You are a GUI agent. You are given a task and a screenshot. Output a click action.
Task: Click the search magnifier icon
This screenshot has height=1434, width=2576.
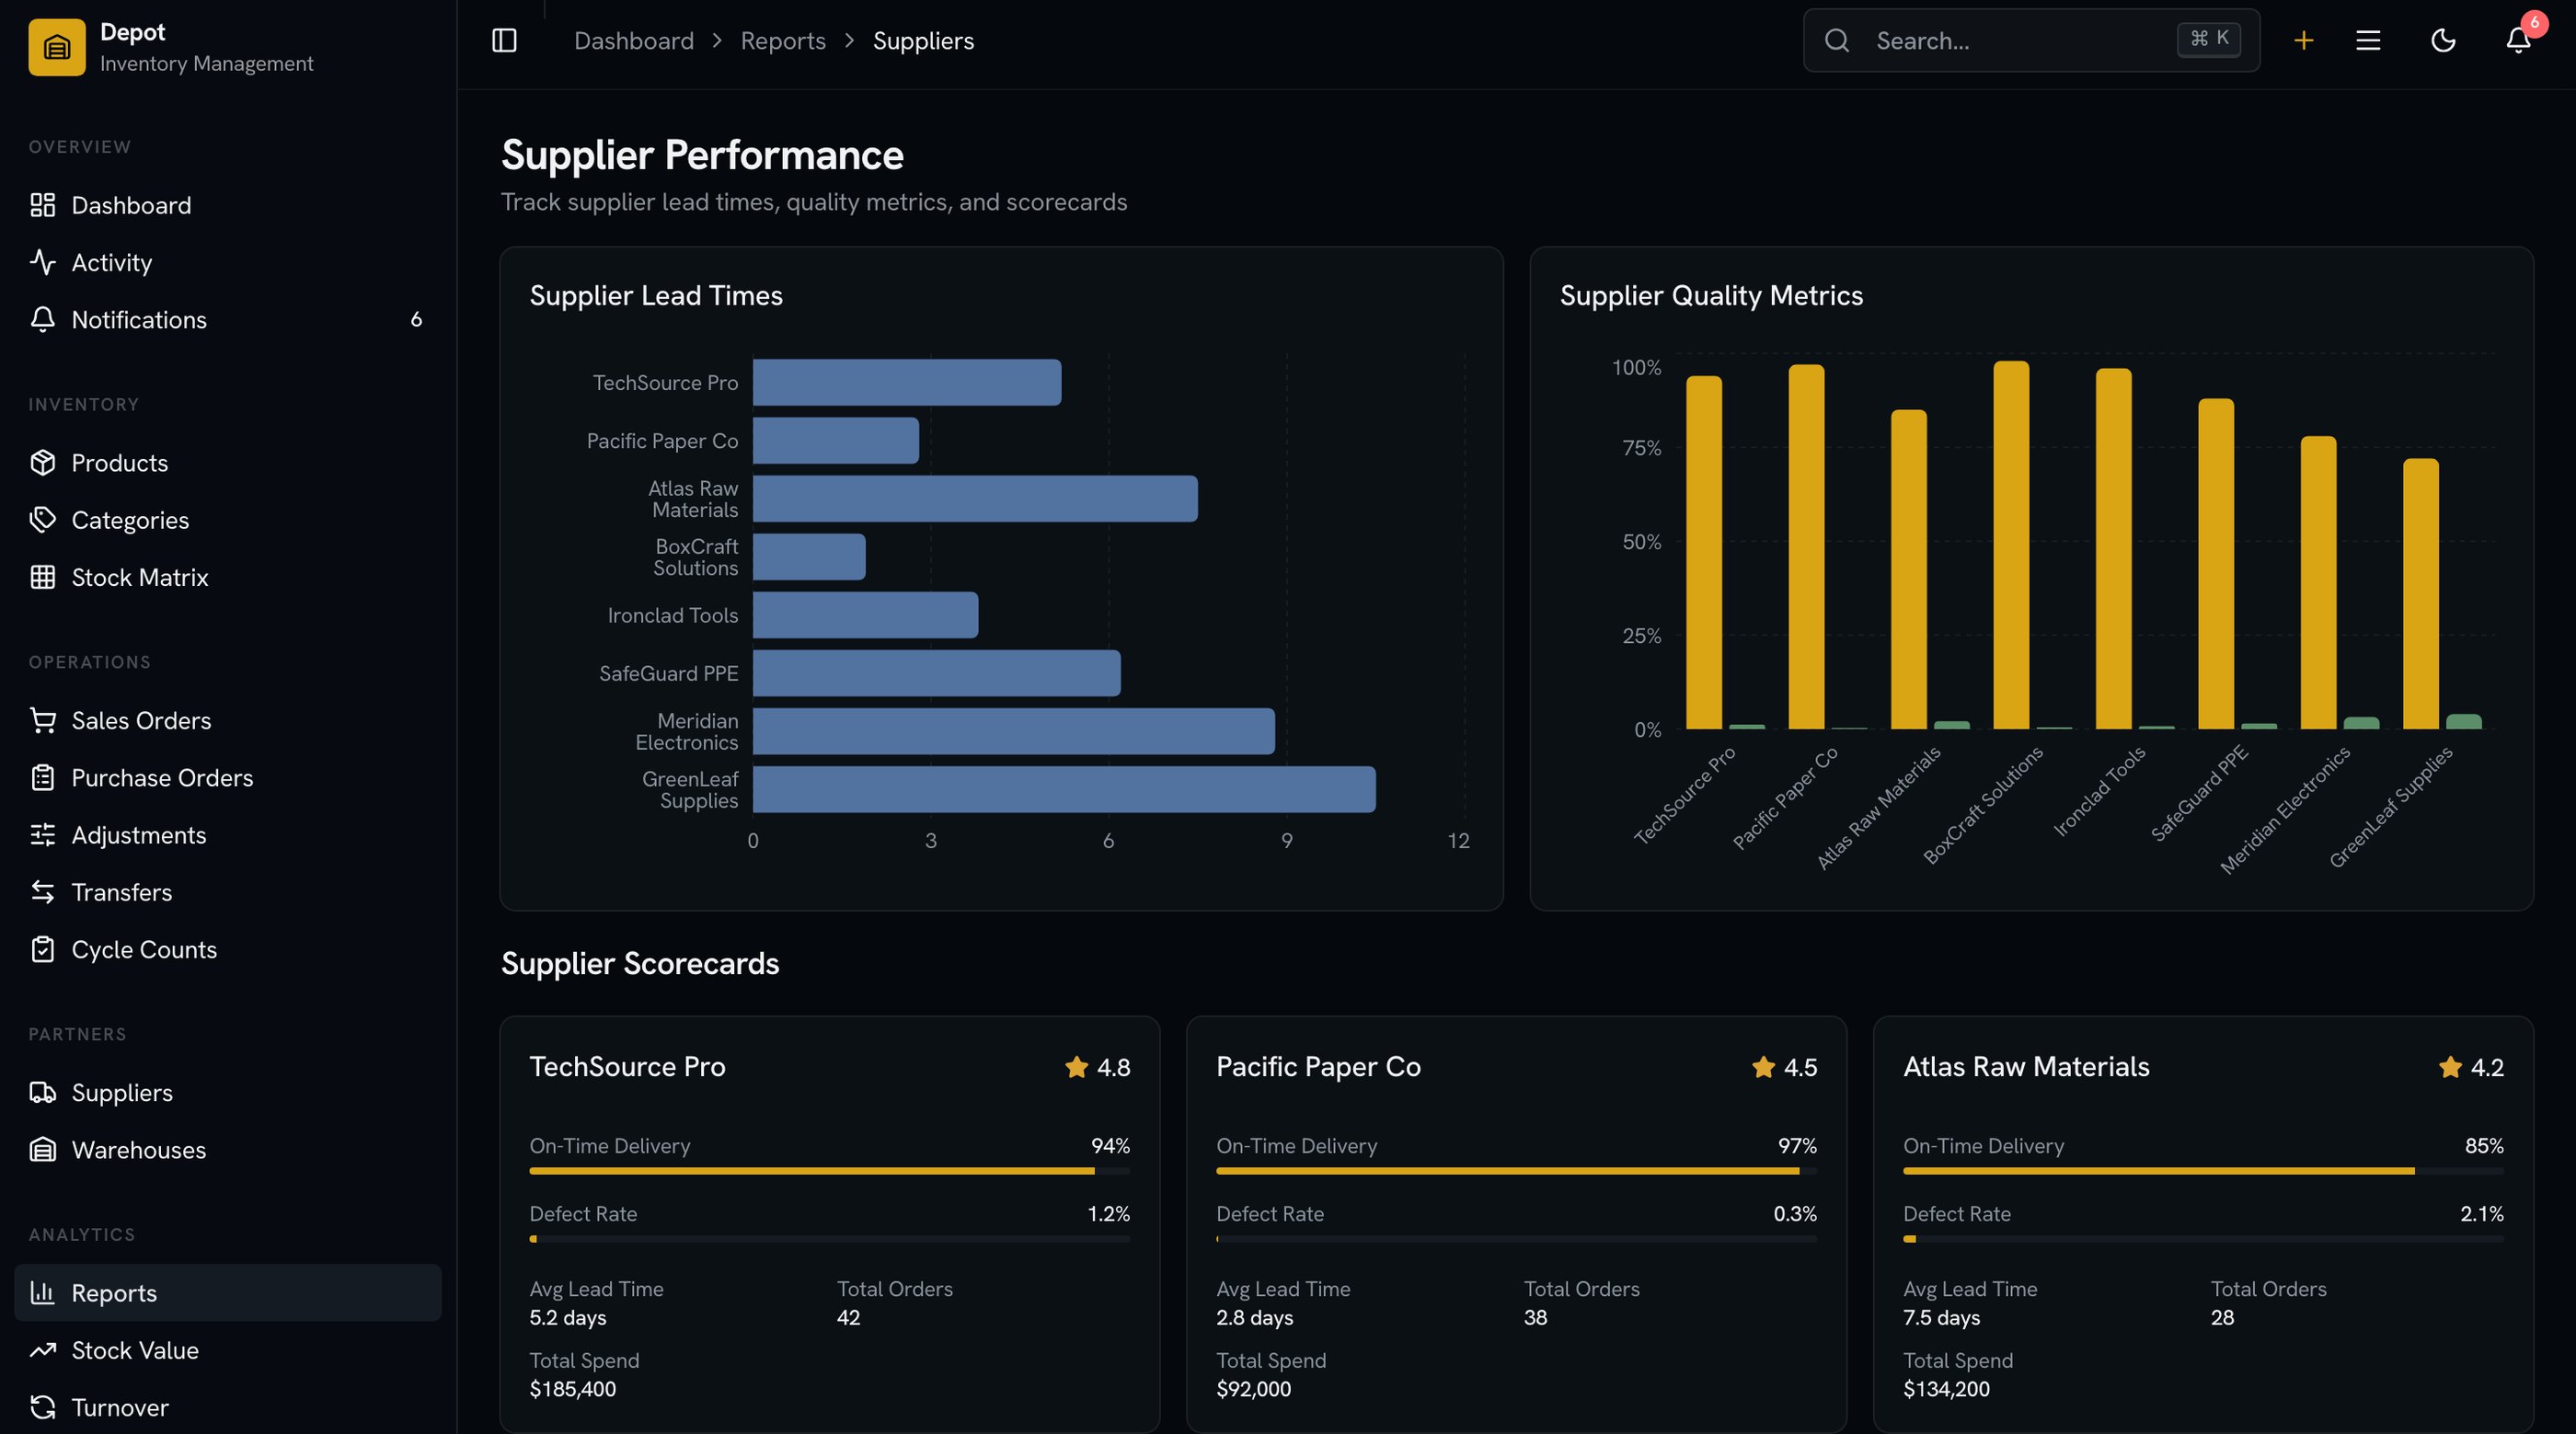tap(1836, 41)
